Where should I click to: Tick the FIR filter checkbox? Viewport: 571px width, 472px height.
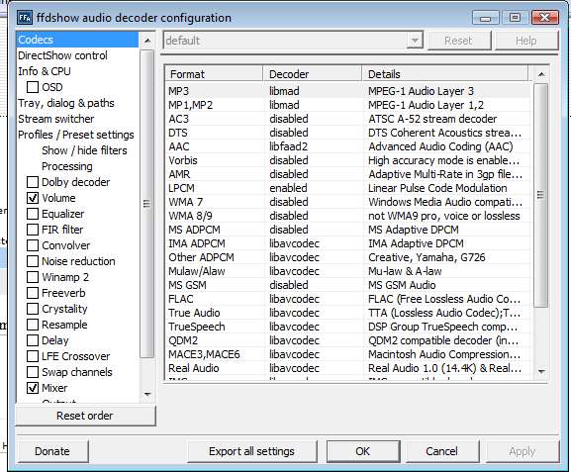pyautogui.click(x=33, y=230)
